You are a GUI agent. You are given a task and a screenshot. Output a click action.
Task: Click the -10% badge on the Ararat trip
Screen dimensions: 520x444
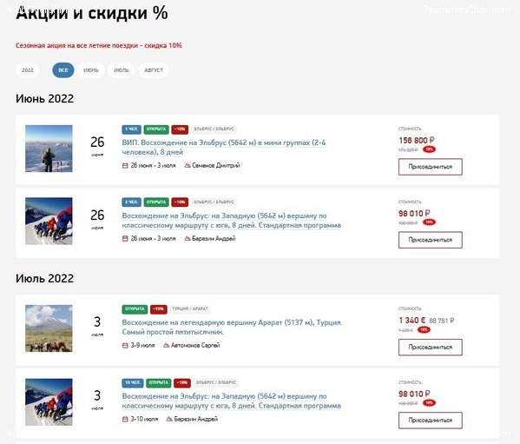(159, 309)
